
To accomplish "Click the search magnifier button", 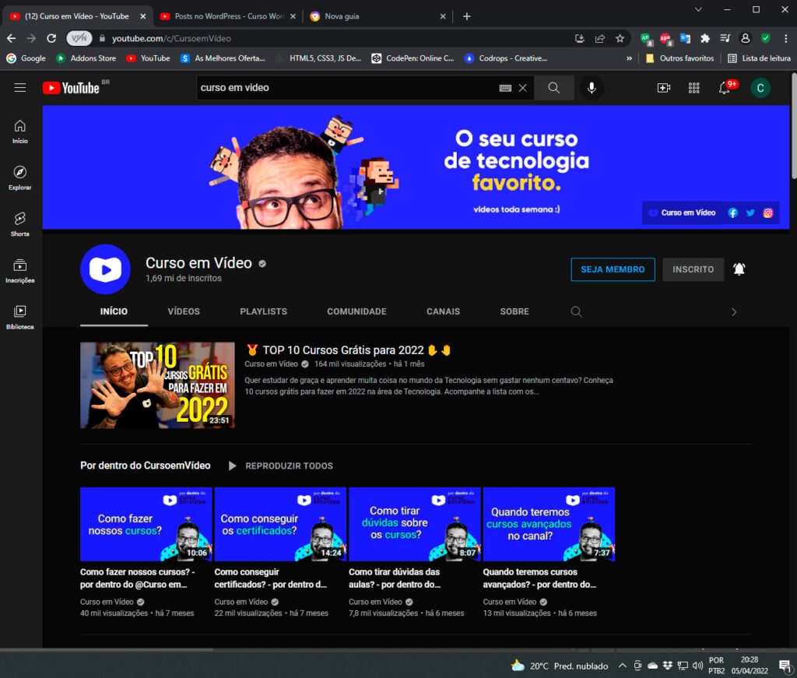I will (x=554, y=88).
